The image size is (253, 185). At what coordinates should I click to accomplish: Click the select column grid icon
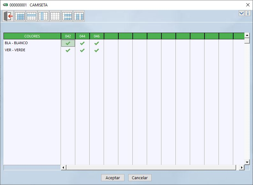click(43, 16)
